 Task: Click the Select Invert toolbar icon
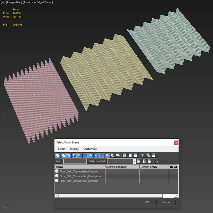[x=135, y=155]
